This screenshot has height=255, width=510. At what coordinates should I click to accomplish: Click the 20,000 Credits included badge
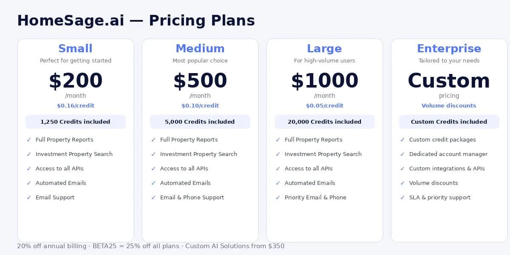pos(325,122)
